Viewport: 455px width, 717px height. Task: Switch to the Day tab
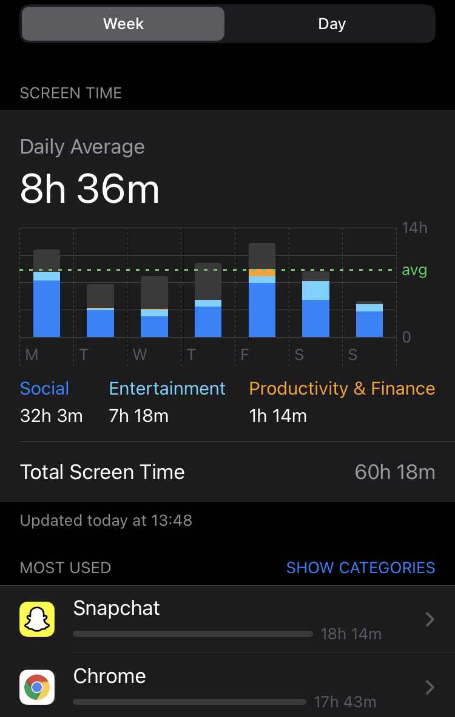coord(331,24)
